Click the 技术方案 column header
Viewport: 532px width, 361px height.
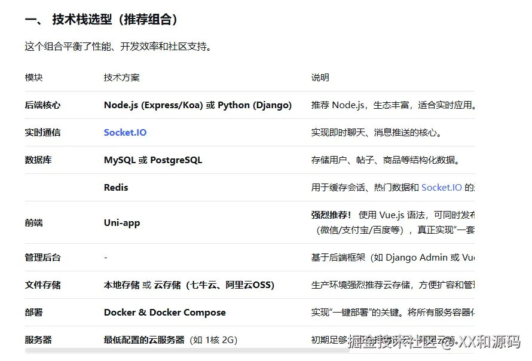[x=121, y=77]
